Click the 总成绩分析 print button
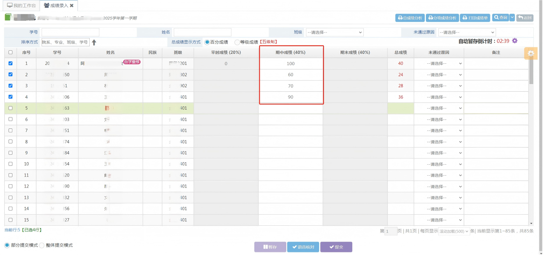Screen dimensions: 543x255 point(410,18)
